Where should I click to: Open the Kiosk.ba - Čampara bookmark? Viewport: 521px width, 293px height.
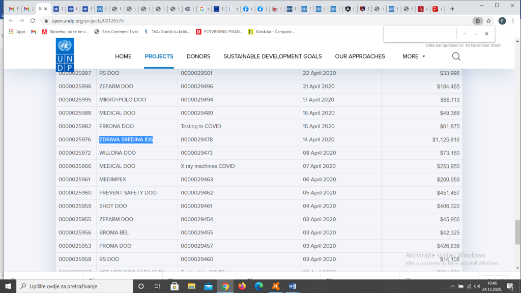pyautogui.click(x=272, y=32)
